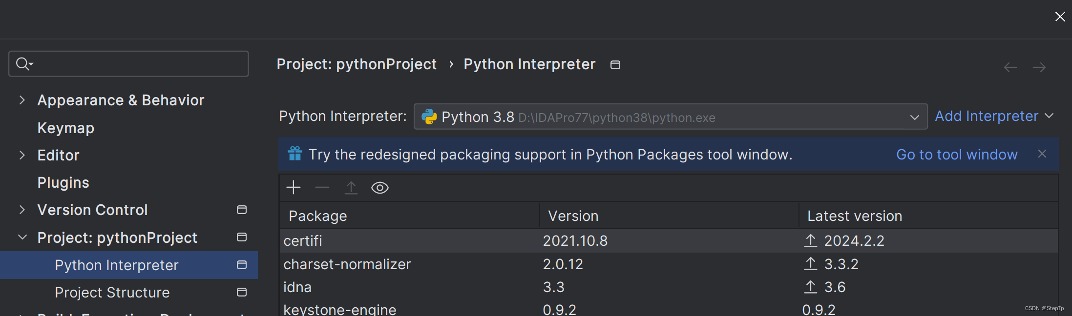Select the keystone-engine package row
Viewport: 1072px width, 316px height.
(x=669, y=309)
